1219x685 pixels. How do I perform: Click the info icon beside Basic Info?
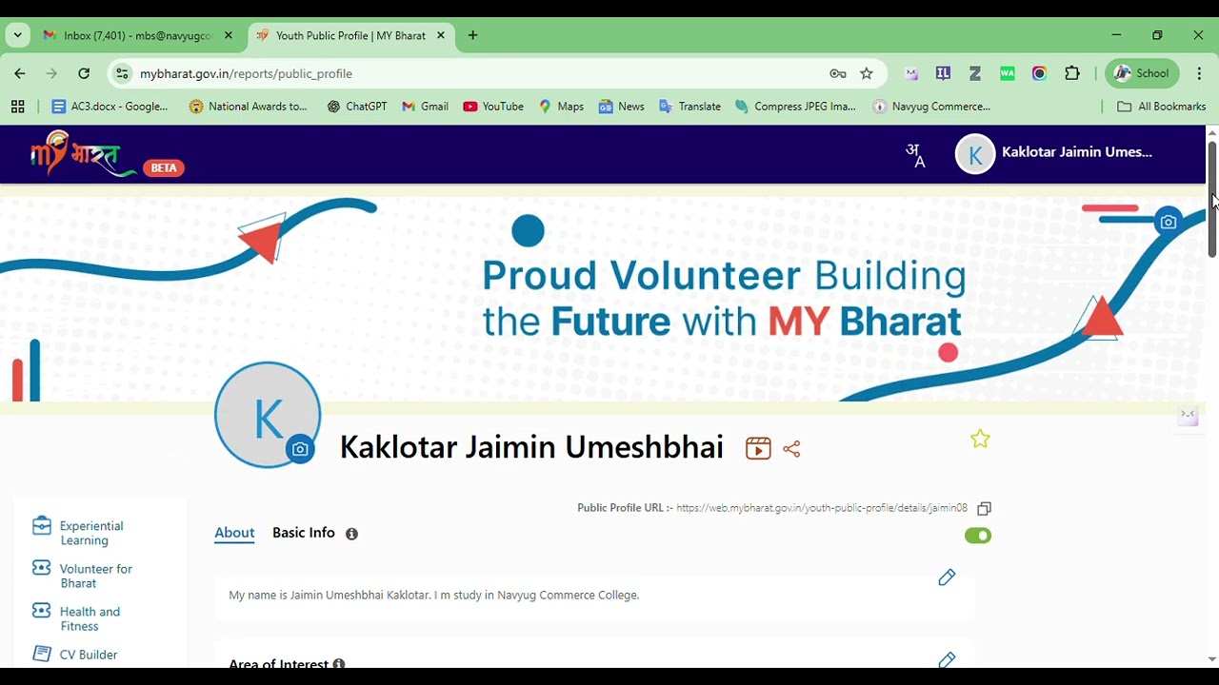351,534
